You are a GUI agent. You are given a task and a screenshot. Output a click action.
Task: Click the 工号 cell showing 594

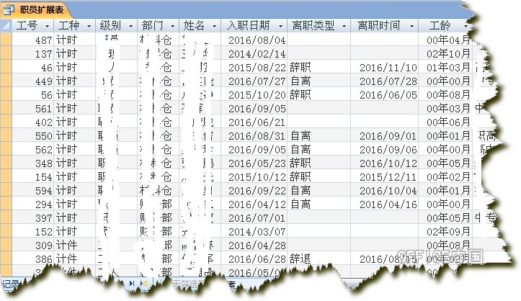(32, 191)
